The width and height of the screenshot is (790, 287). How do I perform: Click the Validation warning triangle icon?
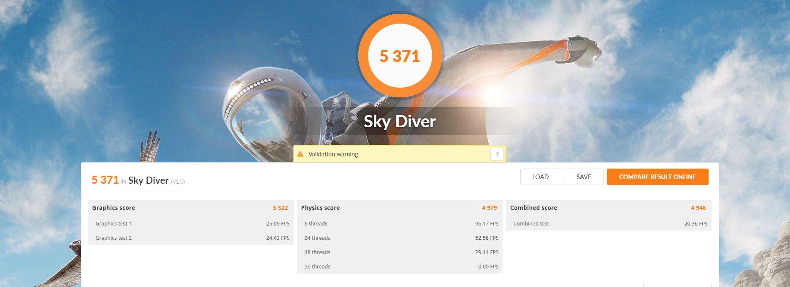tap(300, 154)
